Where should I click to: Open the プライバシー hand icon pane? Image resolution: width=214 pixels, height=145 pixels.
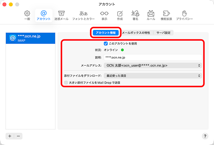[184, 15]
